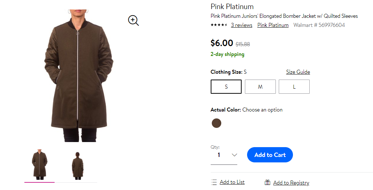Viewport: 373px width, 190px height.
Task: Open the 3 reviews link
Action: (242, 25)
